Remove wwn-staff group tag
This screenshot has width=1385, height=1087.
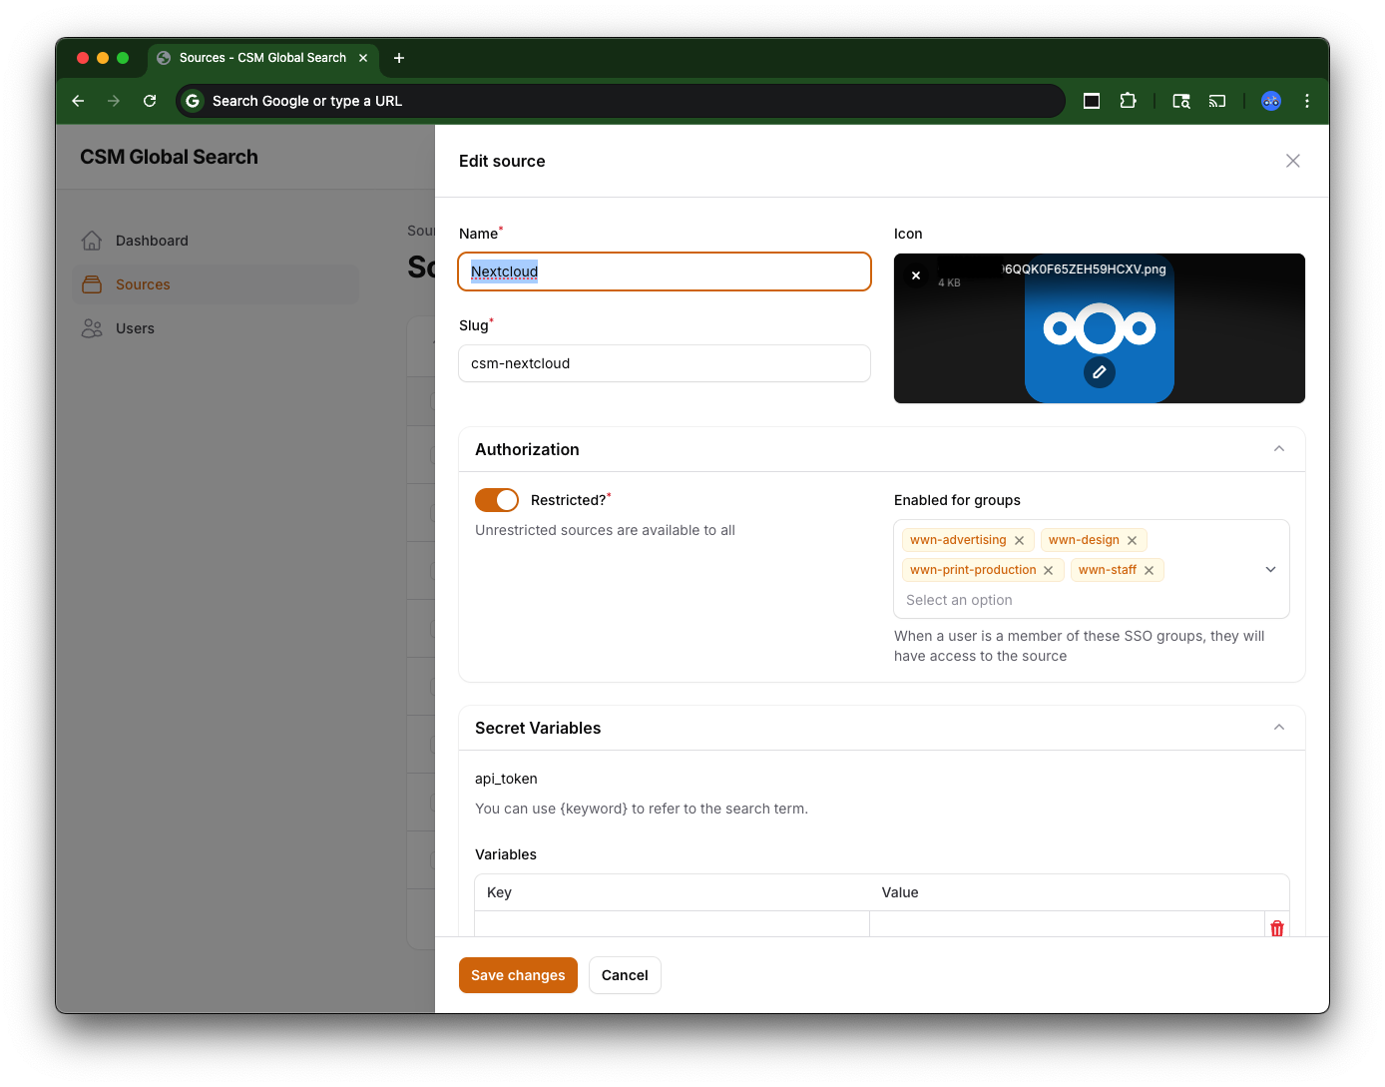coord(1149,571)
